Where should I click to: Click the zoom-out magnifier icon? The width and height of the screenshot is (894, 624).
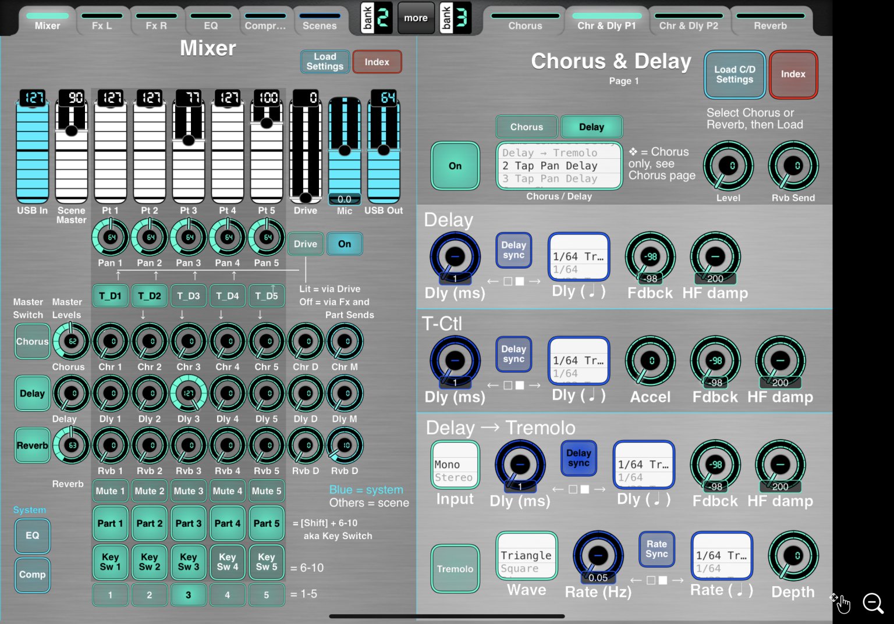pos(873,603)
